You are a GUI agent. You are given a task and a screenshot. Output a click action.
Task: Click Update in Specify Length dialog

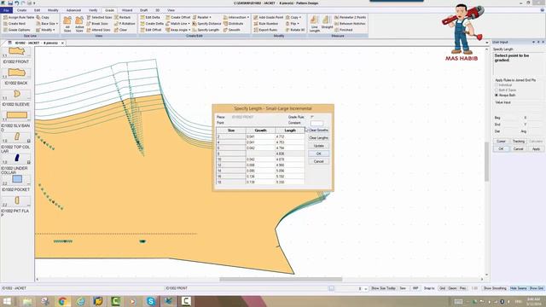[x=318, y=146]
